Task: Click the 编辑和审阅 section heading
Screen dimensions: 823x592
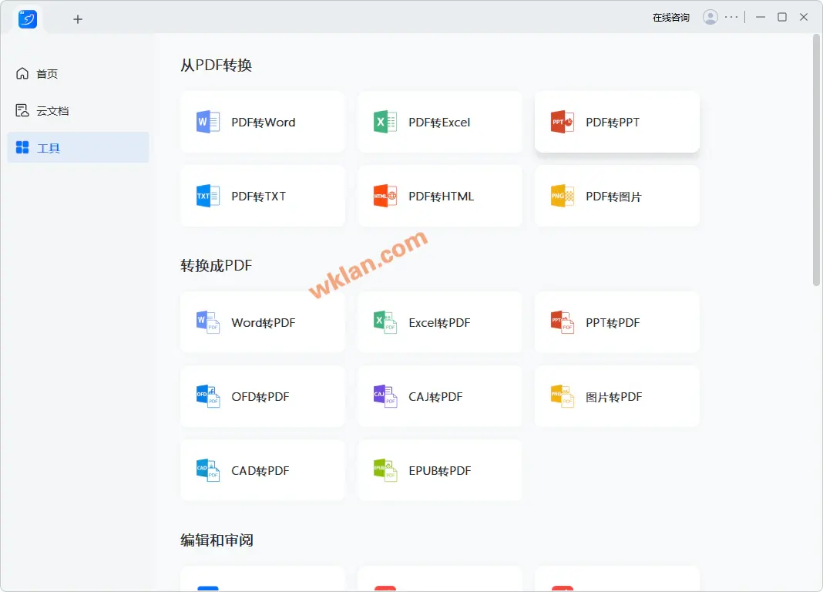Action: [217, 540]
